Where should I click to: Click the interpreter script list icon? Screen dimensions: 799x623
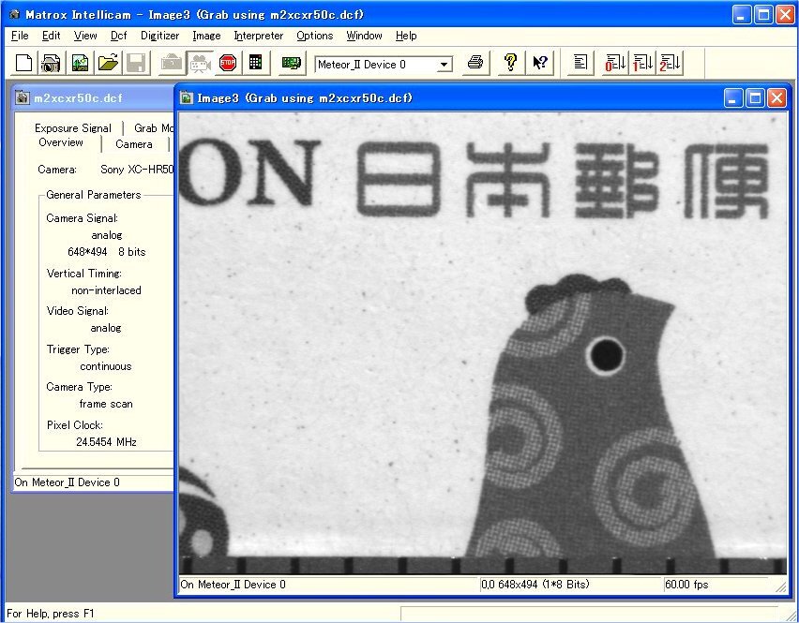(x=580, y=64)
